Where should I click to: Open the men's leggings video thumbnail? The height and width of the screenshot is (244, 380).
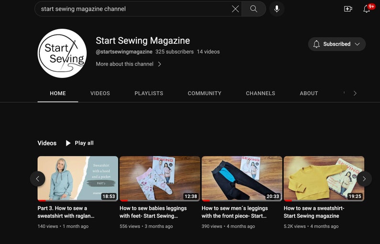click(x=242, y=178)
